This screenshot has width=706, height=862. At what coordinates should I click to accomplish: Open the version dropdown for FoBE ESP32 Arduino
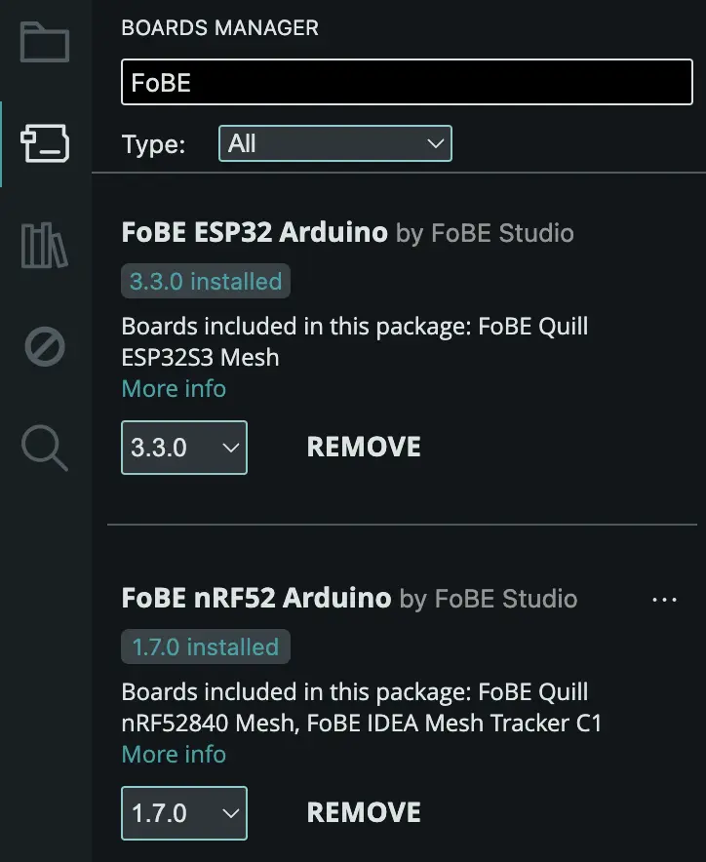point(183,447)
